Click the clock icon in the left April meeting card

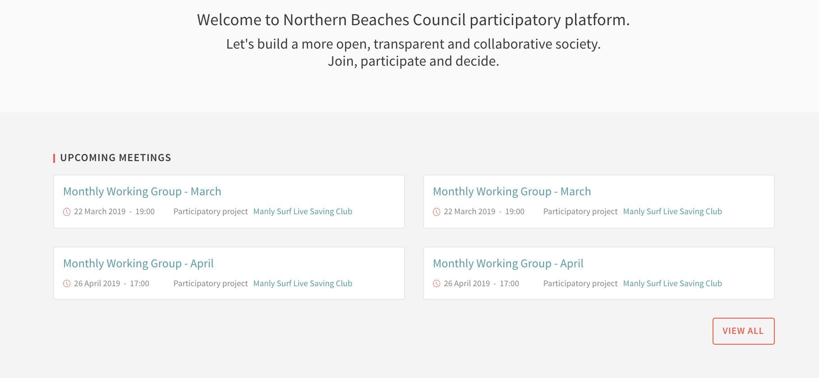pyautogui.click(x=67, y=283)
